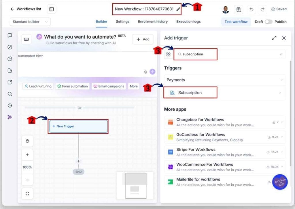295x209 pixels.
Task: Add a step with plus node above END
Action: click(78, 161)
